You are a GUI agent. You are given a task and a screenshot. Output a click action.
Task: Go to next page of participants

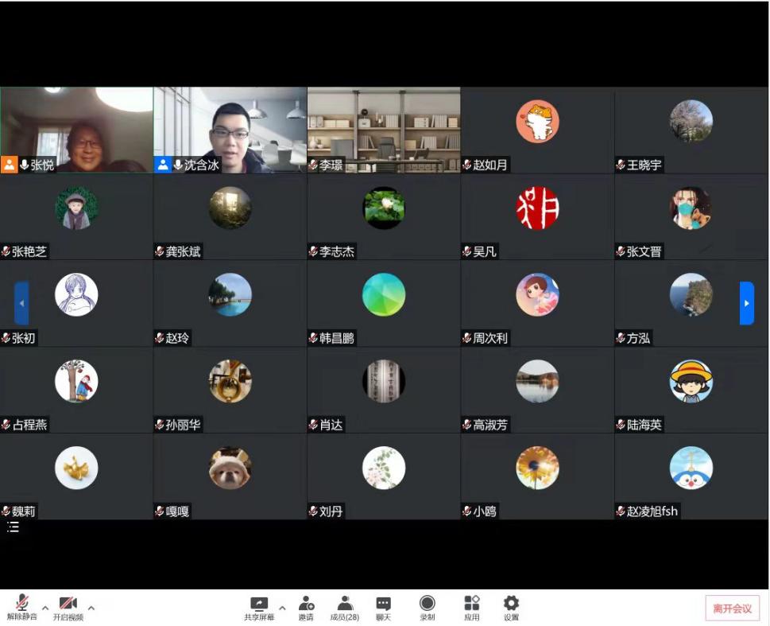tap(746, 303)
